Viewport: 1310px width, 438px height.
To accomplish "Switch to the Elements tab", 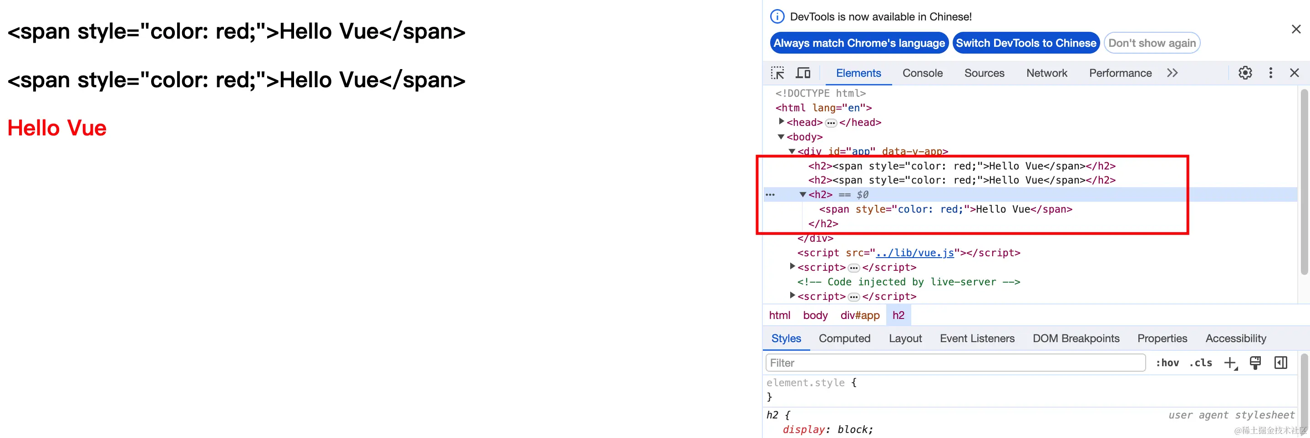I will tap(858, 73).
